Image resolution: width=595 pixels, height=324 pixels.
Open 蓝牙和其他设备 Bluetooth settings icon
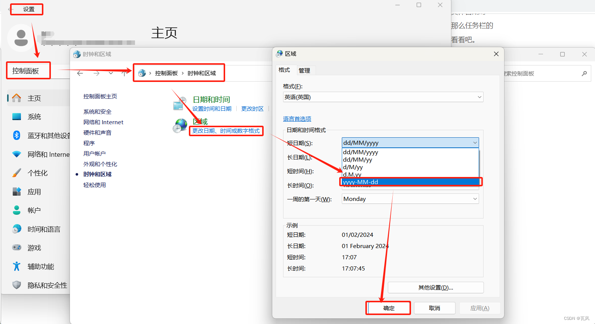coord(16,135)
